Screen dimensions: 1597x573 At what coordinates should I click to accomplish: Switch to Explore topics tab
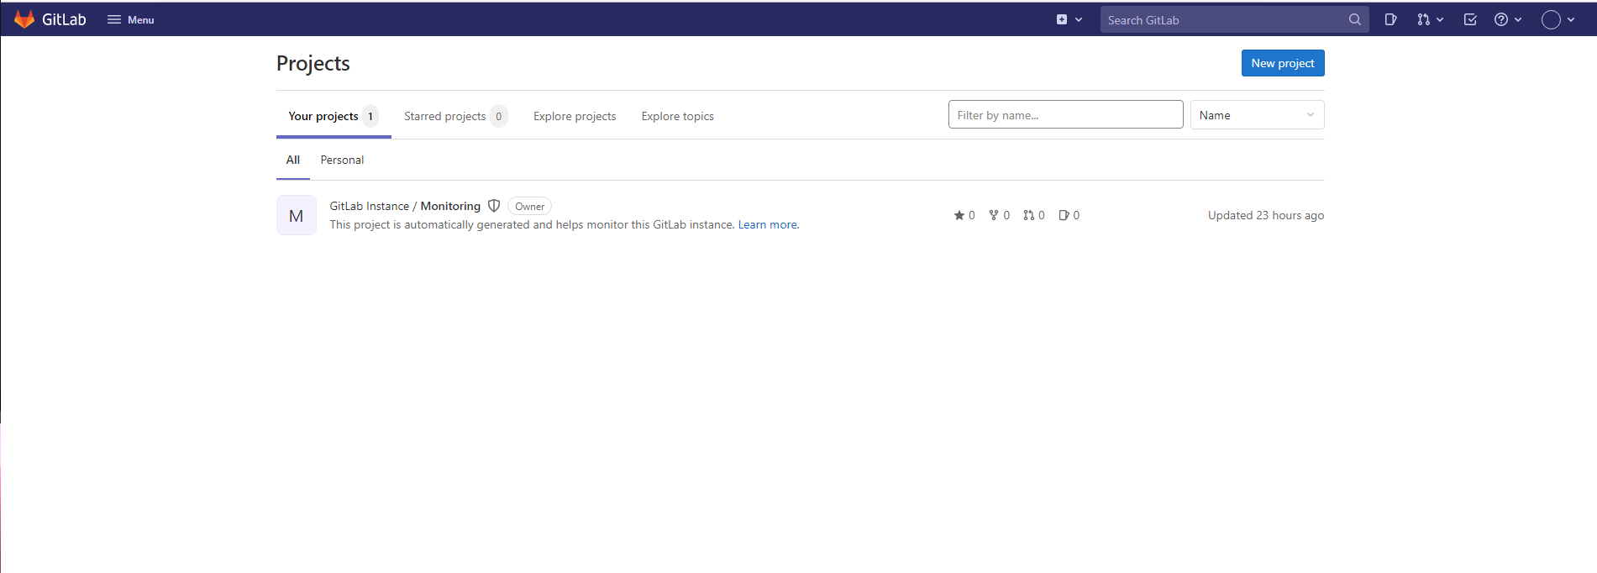coord(678,116)
